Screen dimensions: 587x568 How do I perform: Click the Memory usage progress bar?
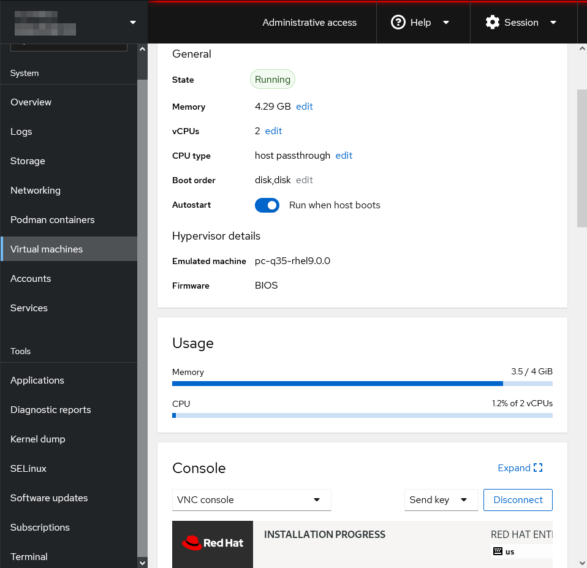[x=362, y=384]
